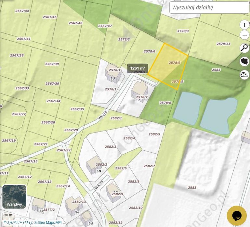Activate the tape measure tool
250x227 pixels.
[244, 74]
